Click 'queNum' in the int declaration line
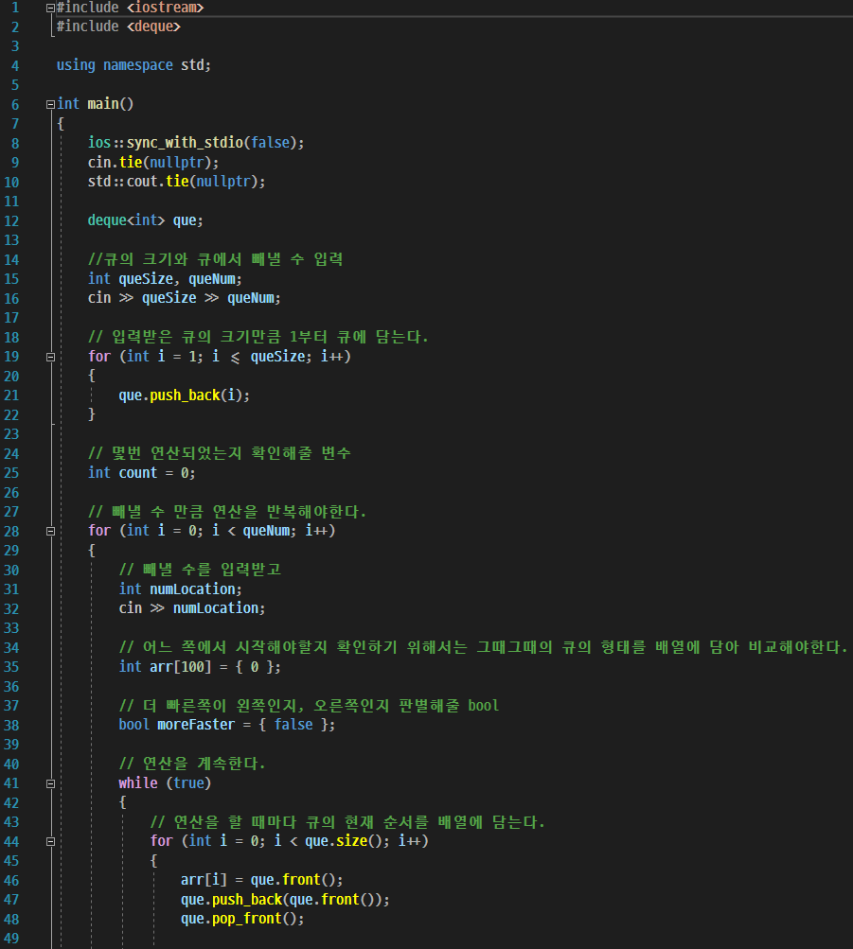The height and width of the screenshot is (949, 853). coord(212,279)
